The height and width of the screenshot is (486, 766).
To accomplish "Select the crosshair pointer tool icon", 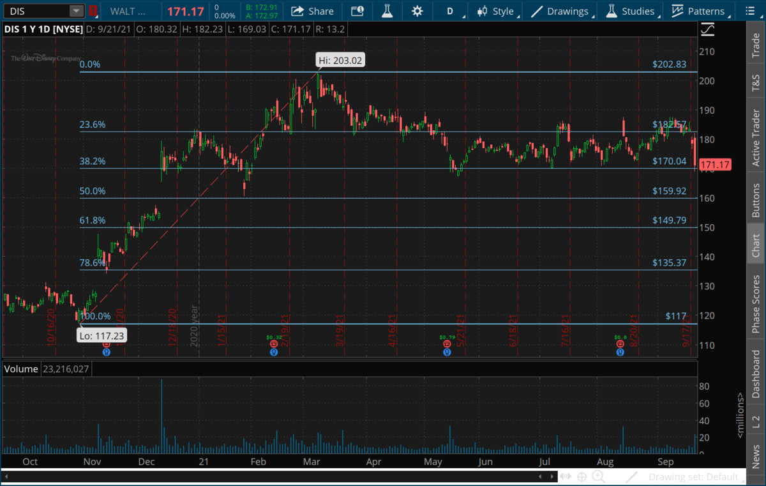I will (582, 476).
